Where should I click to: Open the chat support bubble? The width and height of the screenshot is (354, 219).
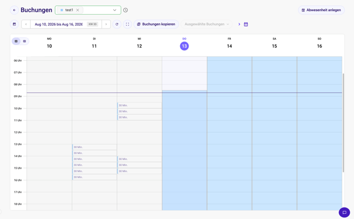point(344,213)
